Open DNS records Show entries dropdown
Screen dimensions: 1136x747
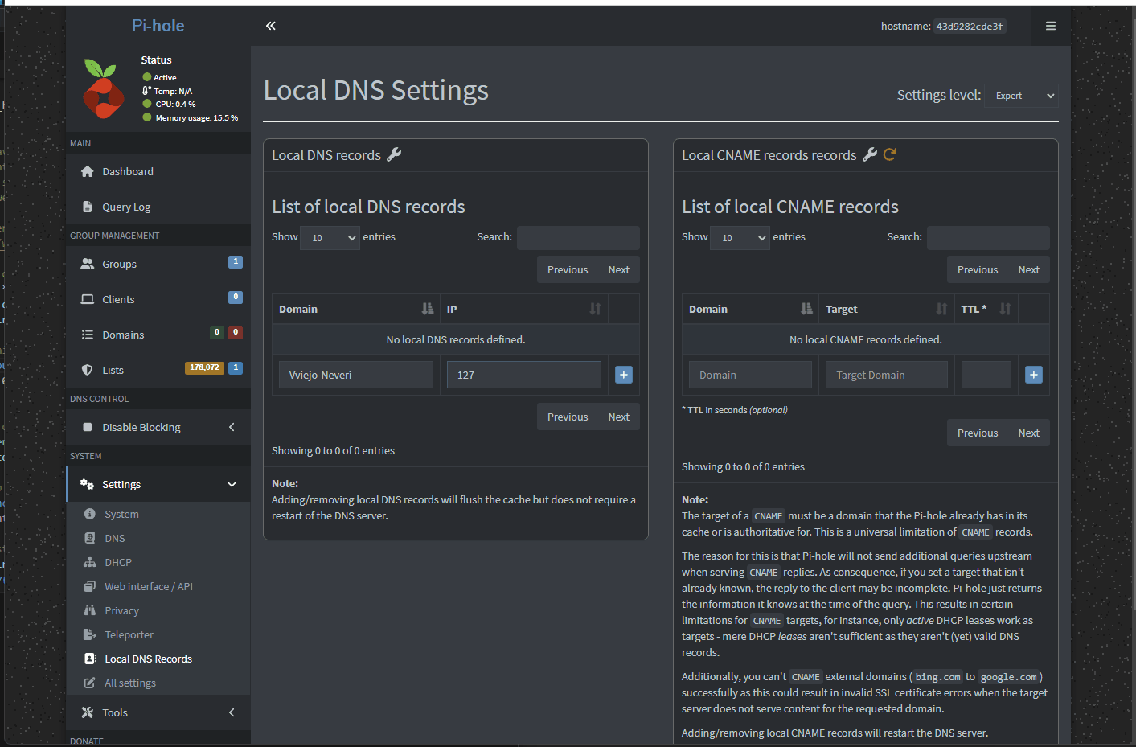(330, 238)
